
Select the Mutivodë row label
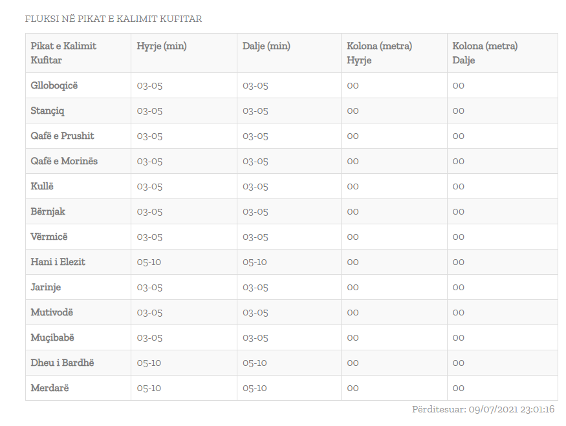tap(52, 312)
